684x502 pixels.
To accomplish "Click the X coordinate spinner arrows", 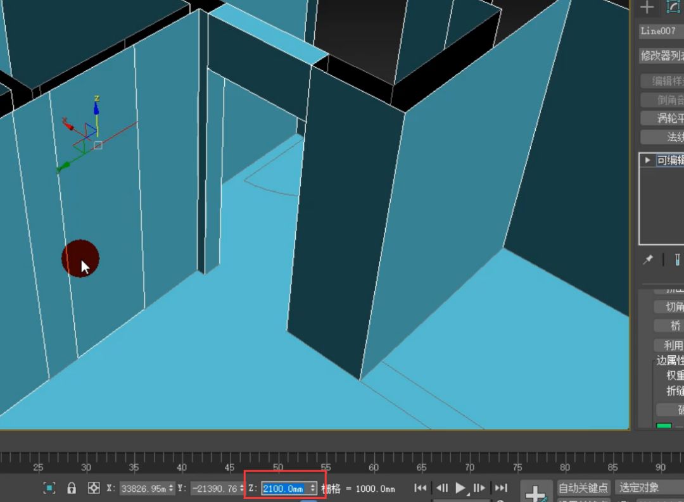I will tap(171, 489).
